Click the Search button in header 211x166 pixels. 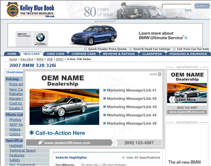click(x=202, y=6)
